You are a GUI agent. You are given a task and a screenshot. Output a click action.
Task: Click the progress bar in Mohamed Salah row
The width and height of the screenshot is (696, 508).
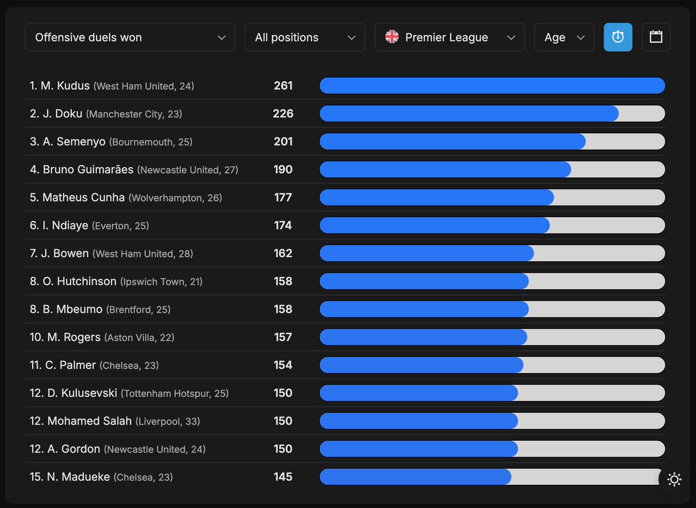[x=492, y=421]
